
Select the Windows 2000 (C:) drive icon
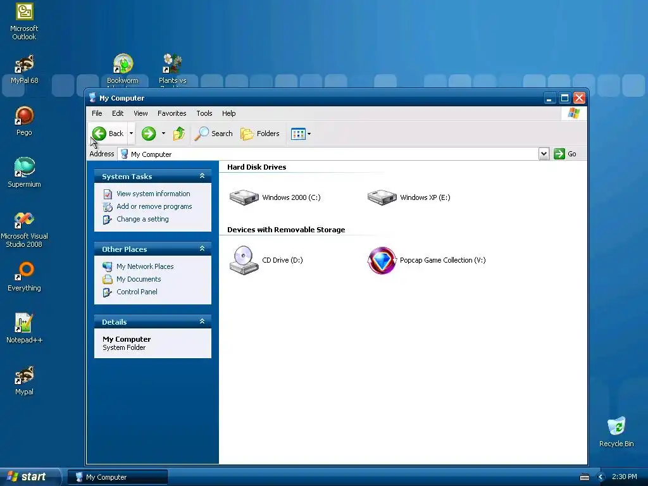(244, 197)
